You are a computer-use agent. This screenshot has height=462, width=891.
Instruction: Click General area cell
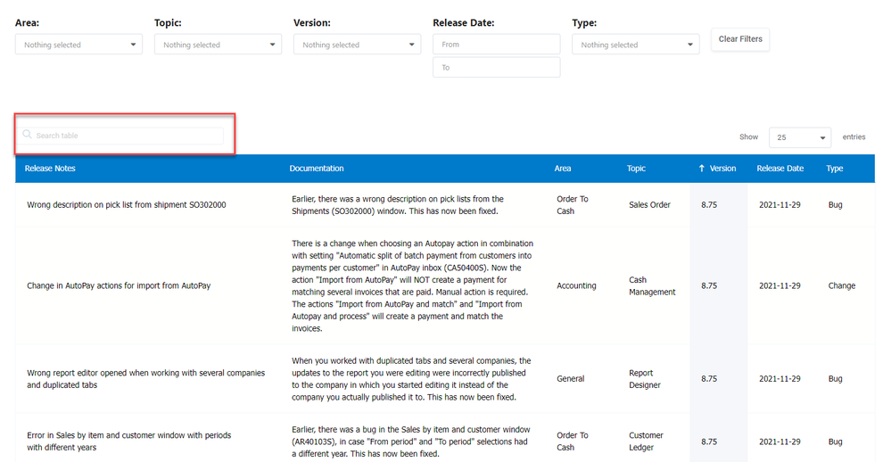point(571,379)
